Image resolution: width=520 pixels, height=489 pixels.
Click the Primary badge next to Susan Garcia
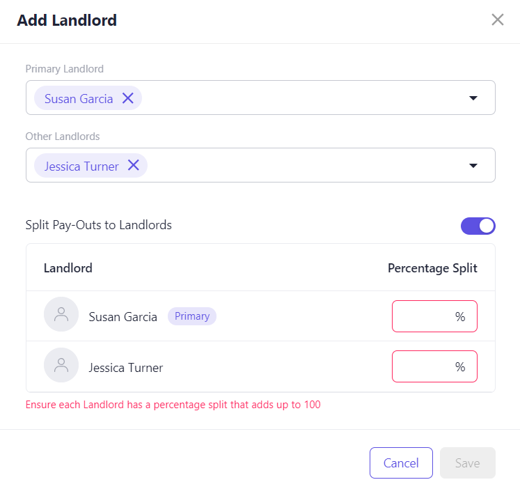(192, 316)
